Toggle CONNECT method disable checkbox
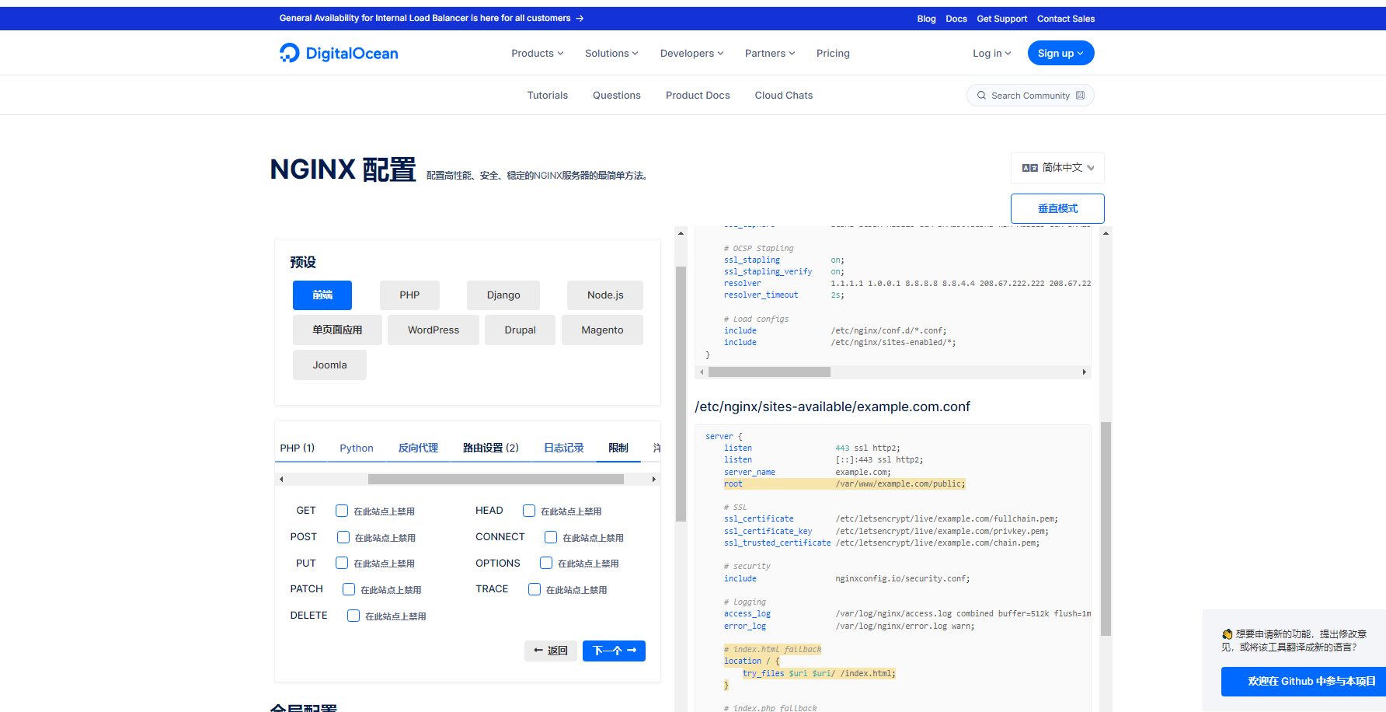This screenshot has width=1386, height=712. pyautogui.click(x=551, y=537)
